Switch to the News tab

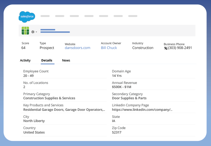[66, 60]
